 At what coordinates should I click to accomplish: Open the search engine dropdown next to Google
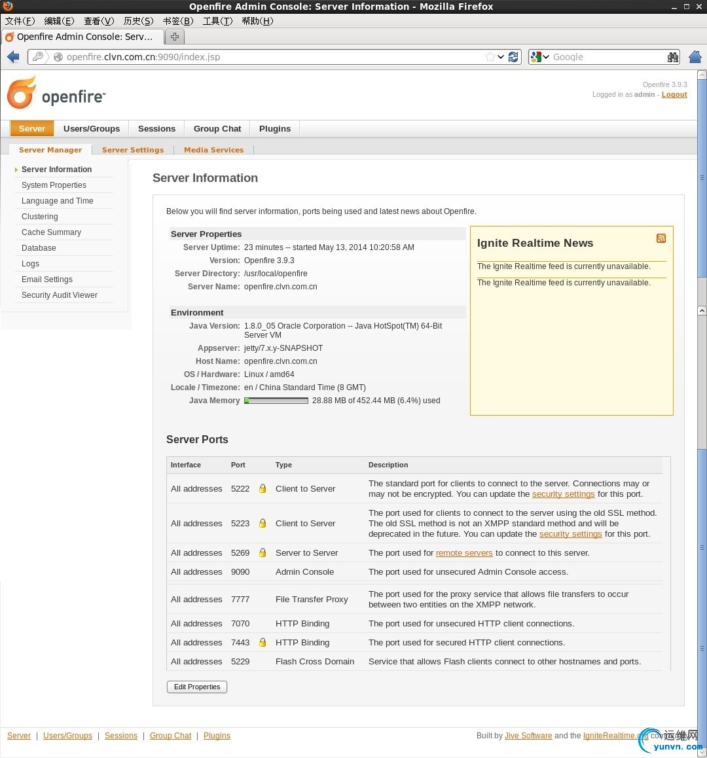coord(539,57)
